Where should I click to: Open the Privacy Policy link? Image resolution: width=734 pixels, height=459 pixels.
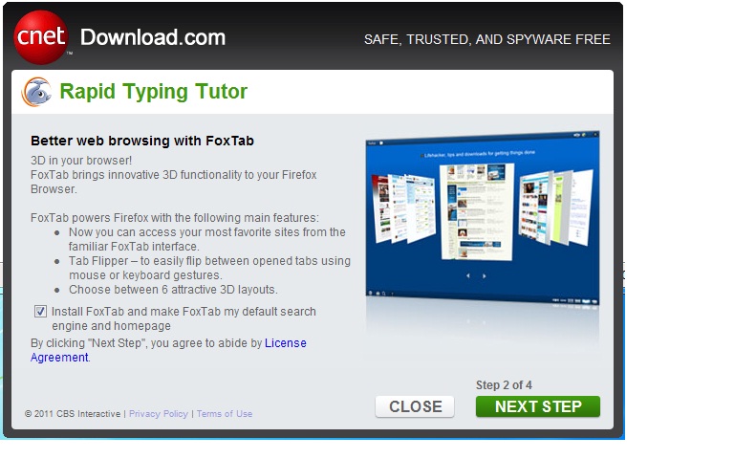(x=159, y=414)
